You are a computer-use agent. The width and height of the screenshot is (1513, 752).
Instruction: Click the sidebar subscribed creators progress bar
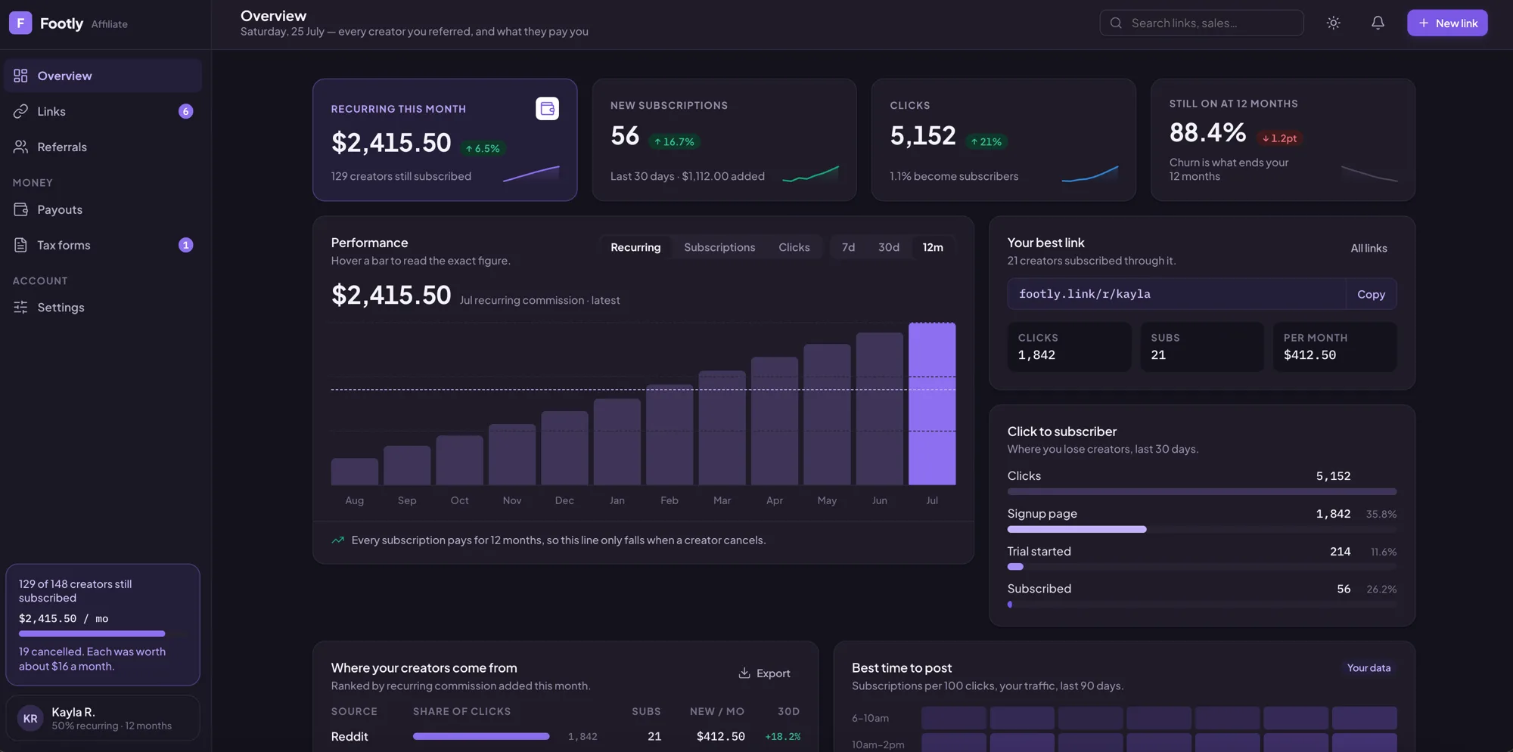(102, 633)
